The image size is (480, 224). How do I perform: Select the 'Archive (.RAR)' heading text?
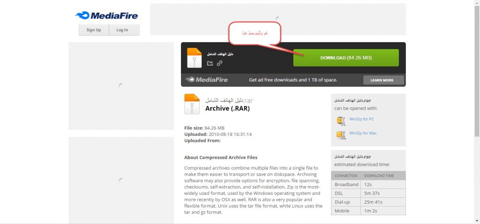pos(227,108)
